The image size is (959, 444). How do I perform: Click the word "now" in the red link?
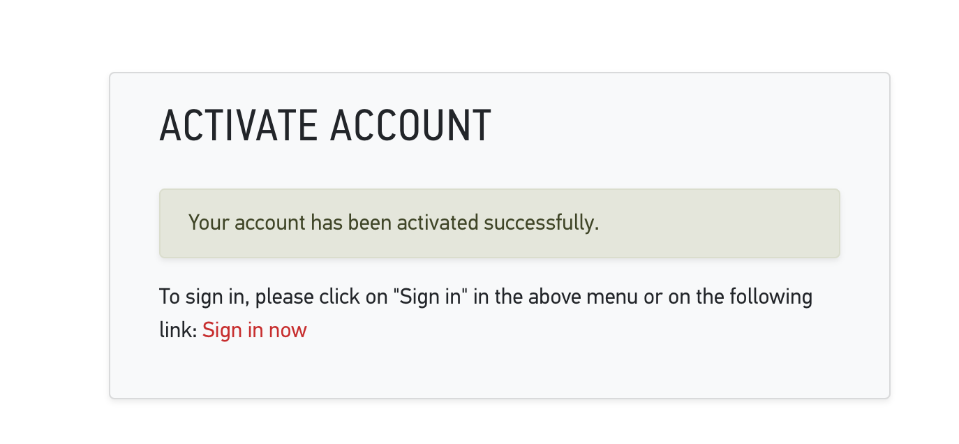(288, 330)
